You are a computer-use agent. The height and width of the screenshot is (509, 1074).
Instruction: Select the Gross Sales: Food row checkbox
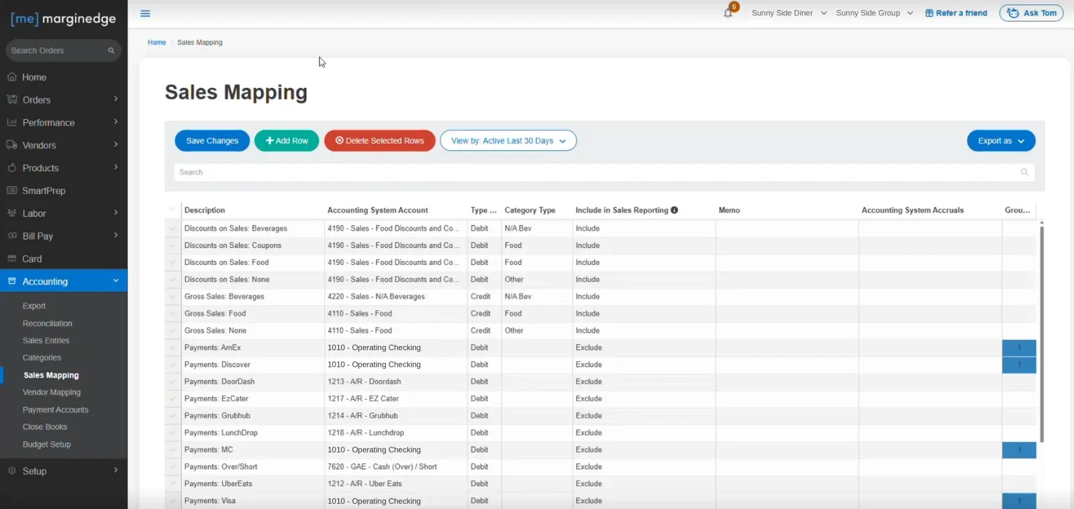(x=173, y=314)
